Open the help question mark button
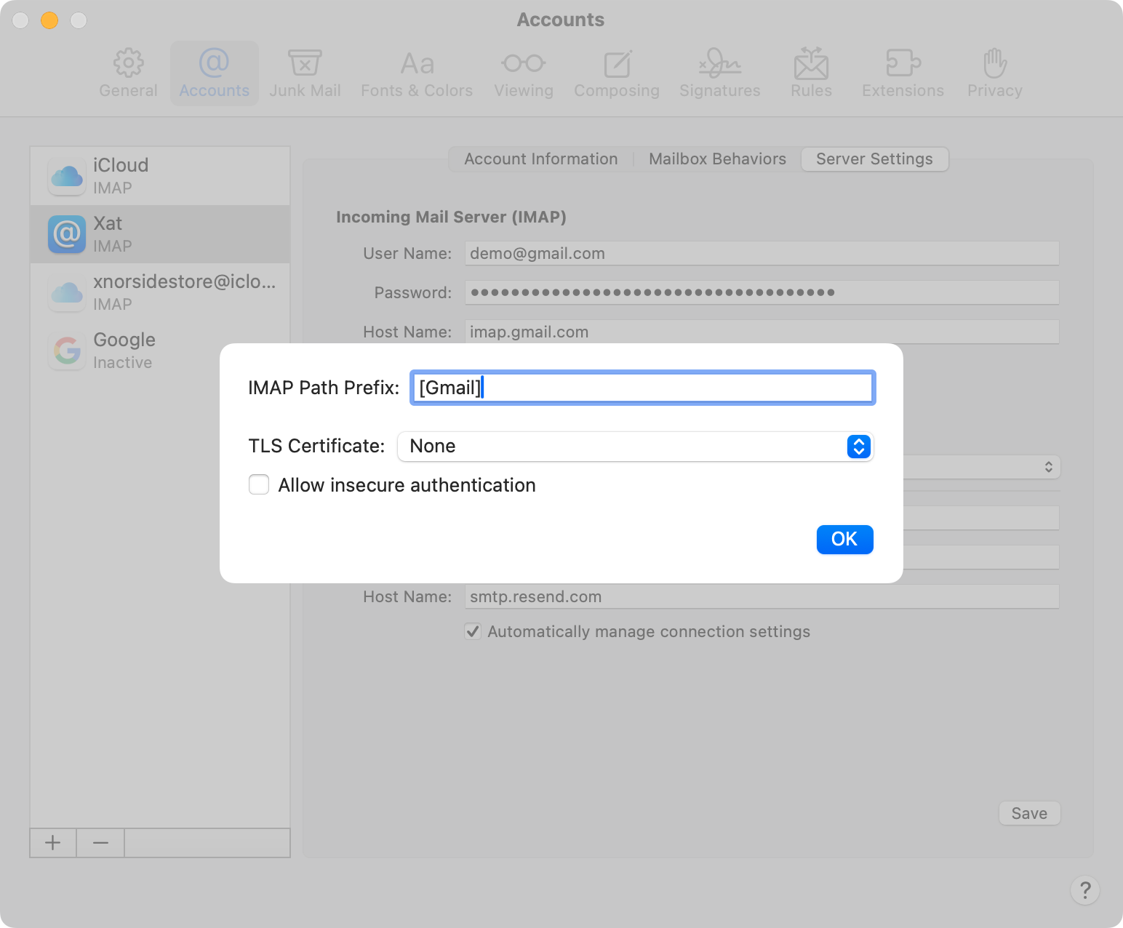This screenshot has width=1123, height=928. tap(1084, 889)
